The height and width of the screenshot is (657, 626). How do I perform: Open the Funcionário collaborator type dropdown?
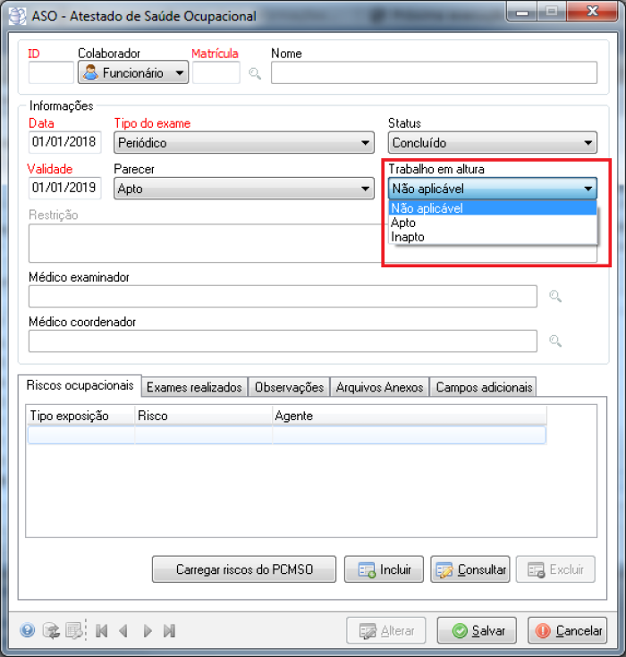pyautogui.click(x=133, y=73)
